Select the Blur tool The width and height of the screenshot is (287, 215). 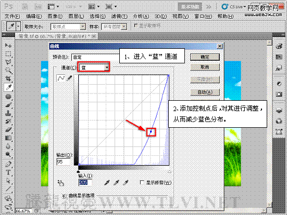pos(8,146)
